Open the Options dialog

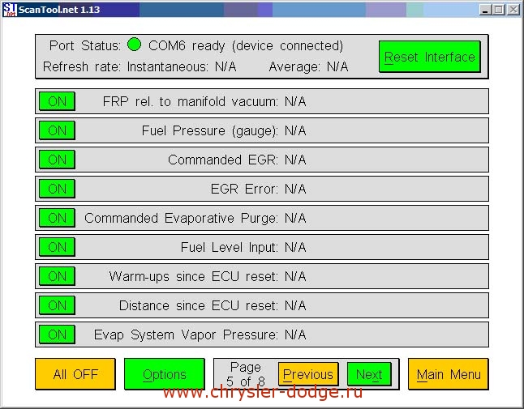[165, 374]
